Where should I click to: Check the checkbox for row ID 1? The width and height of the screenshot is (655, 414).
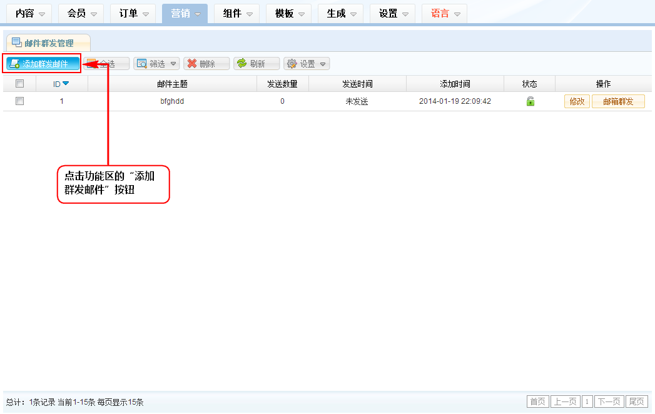coord(19,101)
